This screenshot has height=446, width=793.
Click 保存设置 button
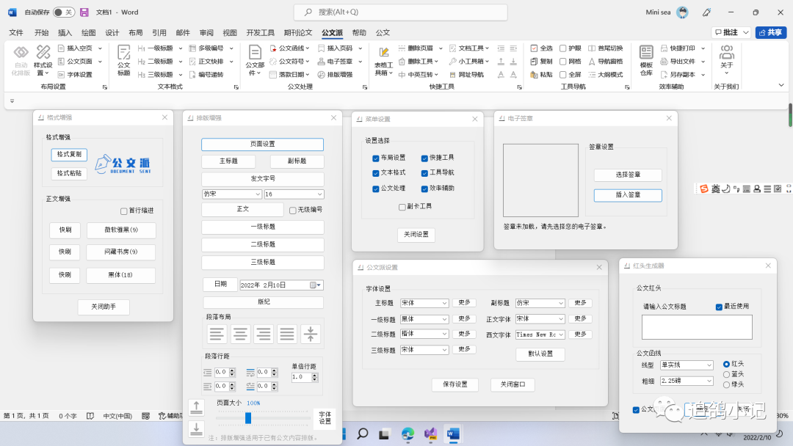click(x=455, y=384)
